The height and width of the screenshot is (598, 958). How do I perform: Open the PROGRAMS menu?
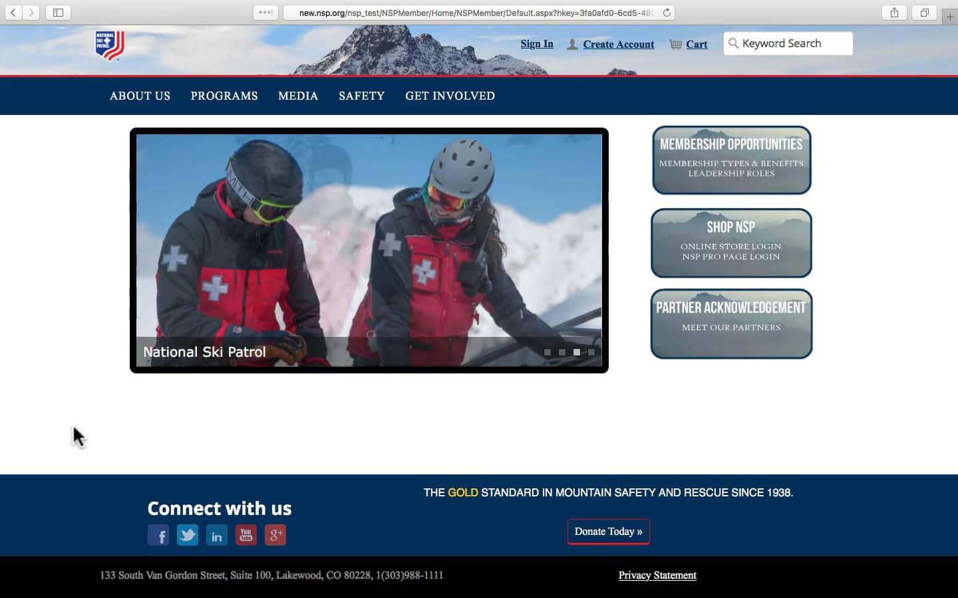click(x=224, y=96)
